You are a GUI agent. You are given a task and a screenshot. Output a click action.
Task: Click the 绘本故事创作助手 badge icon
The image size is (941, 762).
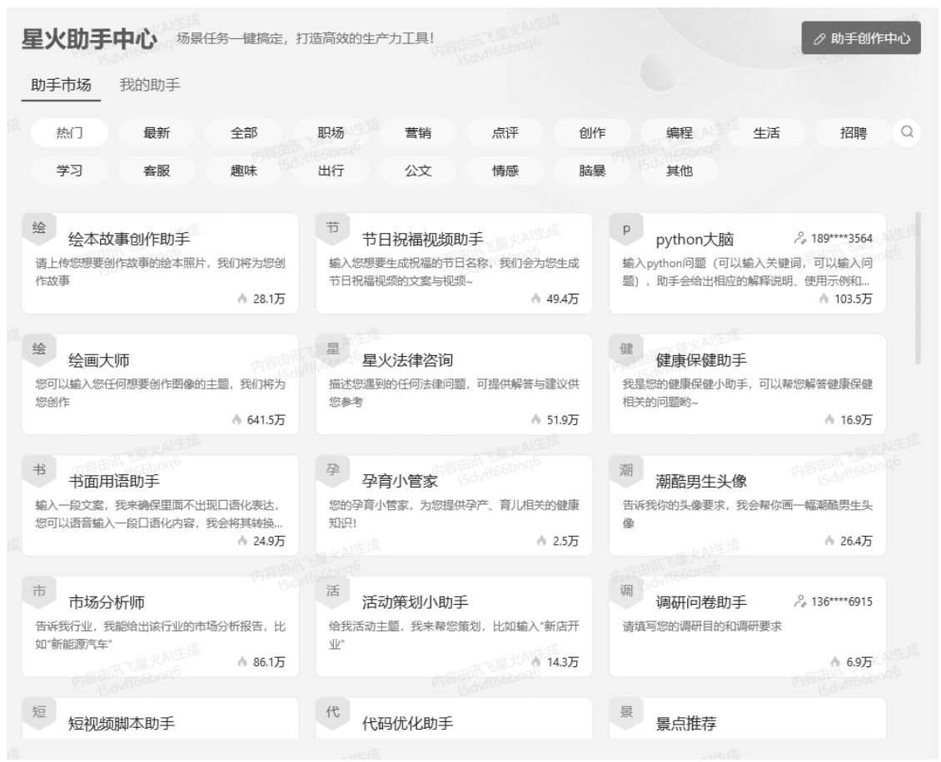tap(39, 229)
